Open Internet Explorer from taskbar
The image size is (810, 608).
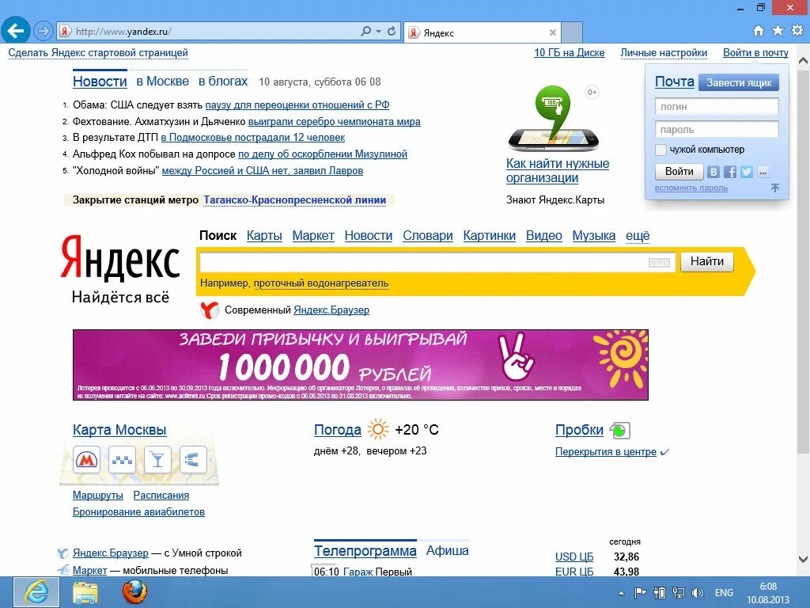point(36,592)
